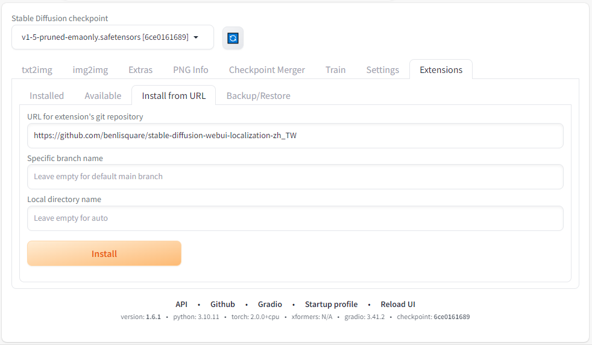Switch to the Backup/Restore sub-tab
Screen dimensions: 592x345
(x=258, y=96)
